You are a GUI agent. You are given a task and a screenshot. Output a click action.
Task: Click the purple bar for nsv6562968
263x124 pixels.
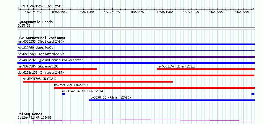point(136,57)
